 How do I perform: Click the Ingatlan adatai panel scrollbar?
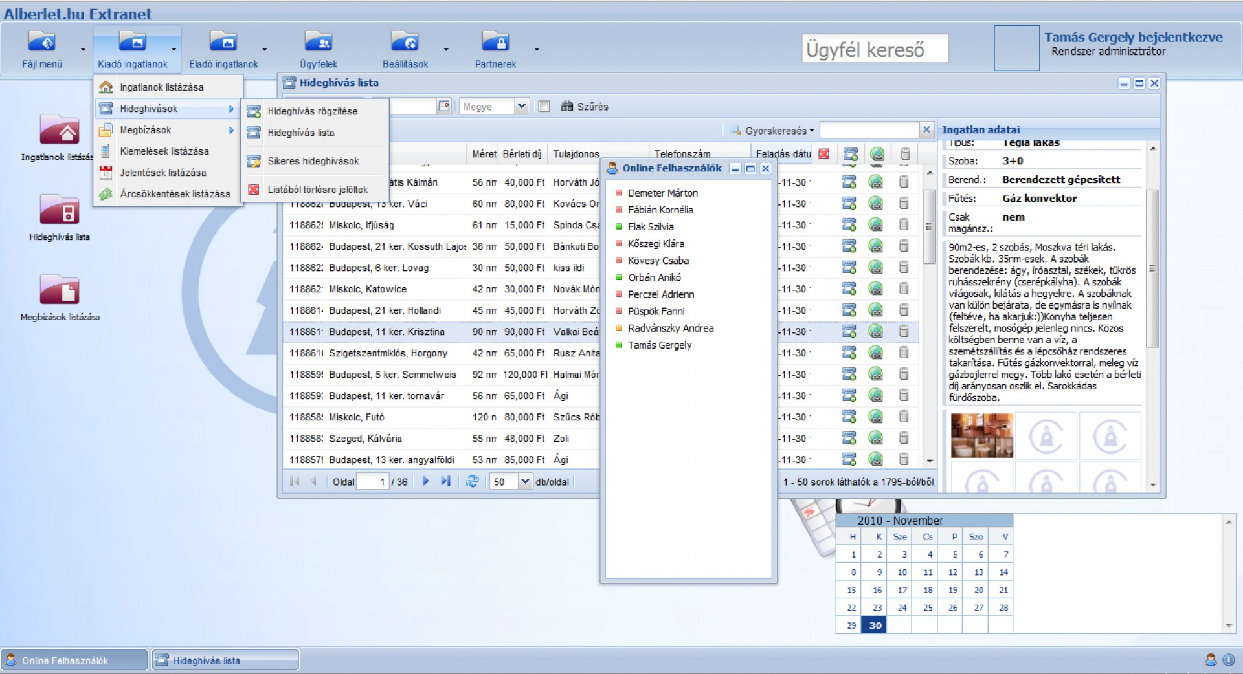(1152, 268)
